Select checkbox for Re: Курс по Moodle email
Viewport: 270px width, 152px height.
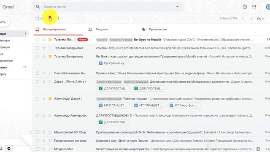coord(38,40)
